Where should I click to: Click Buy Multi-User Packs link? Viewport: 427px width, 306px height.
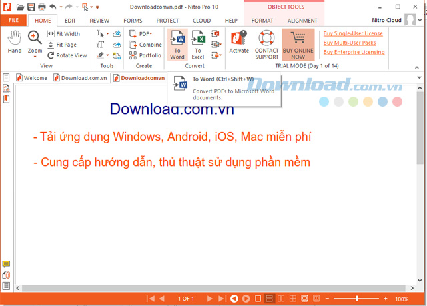(x=350, y=43)
